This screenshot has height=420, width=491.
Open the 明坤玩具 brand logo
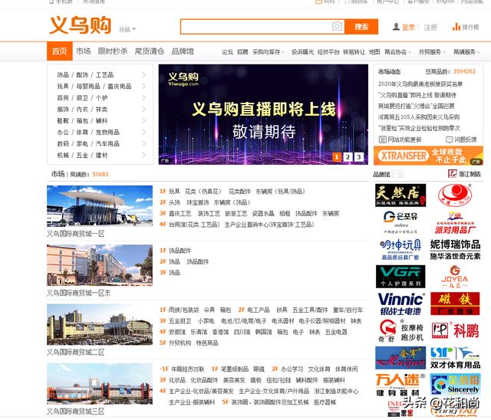coord(400,250)
